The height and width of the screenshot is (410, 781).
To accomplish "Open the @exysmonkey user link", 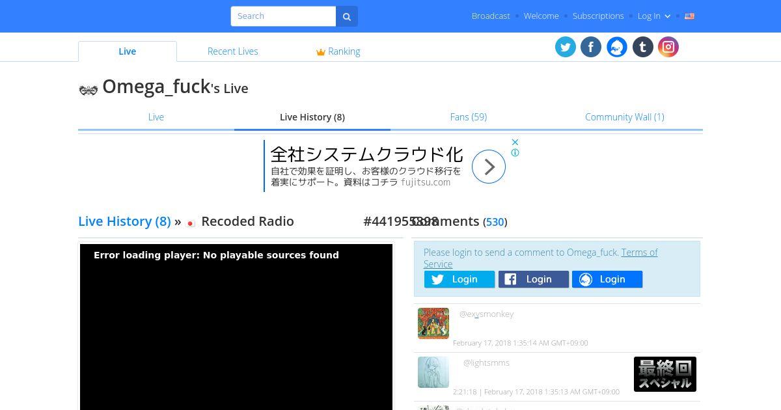I will tap(487, 314).
